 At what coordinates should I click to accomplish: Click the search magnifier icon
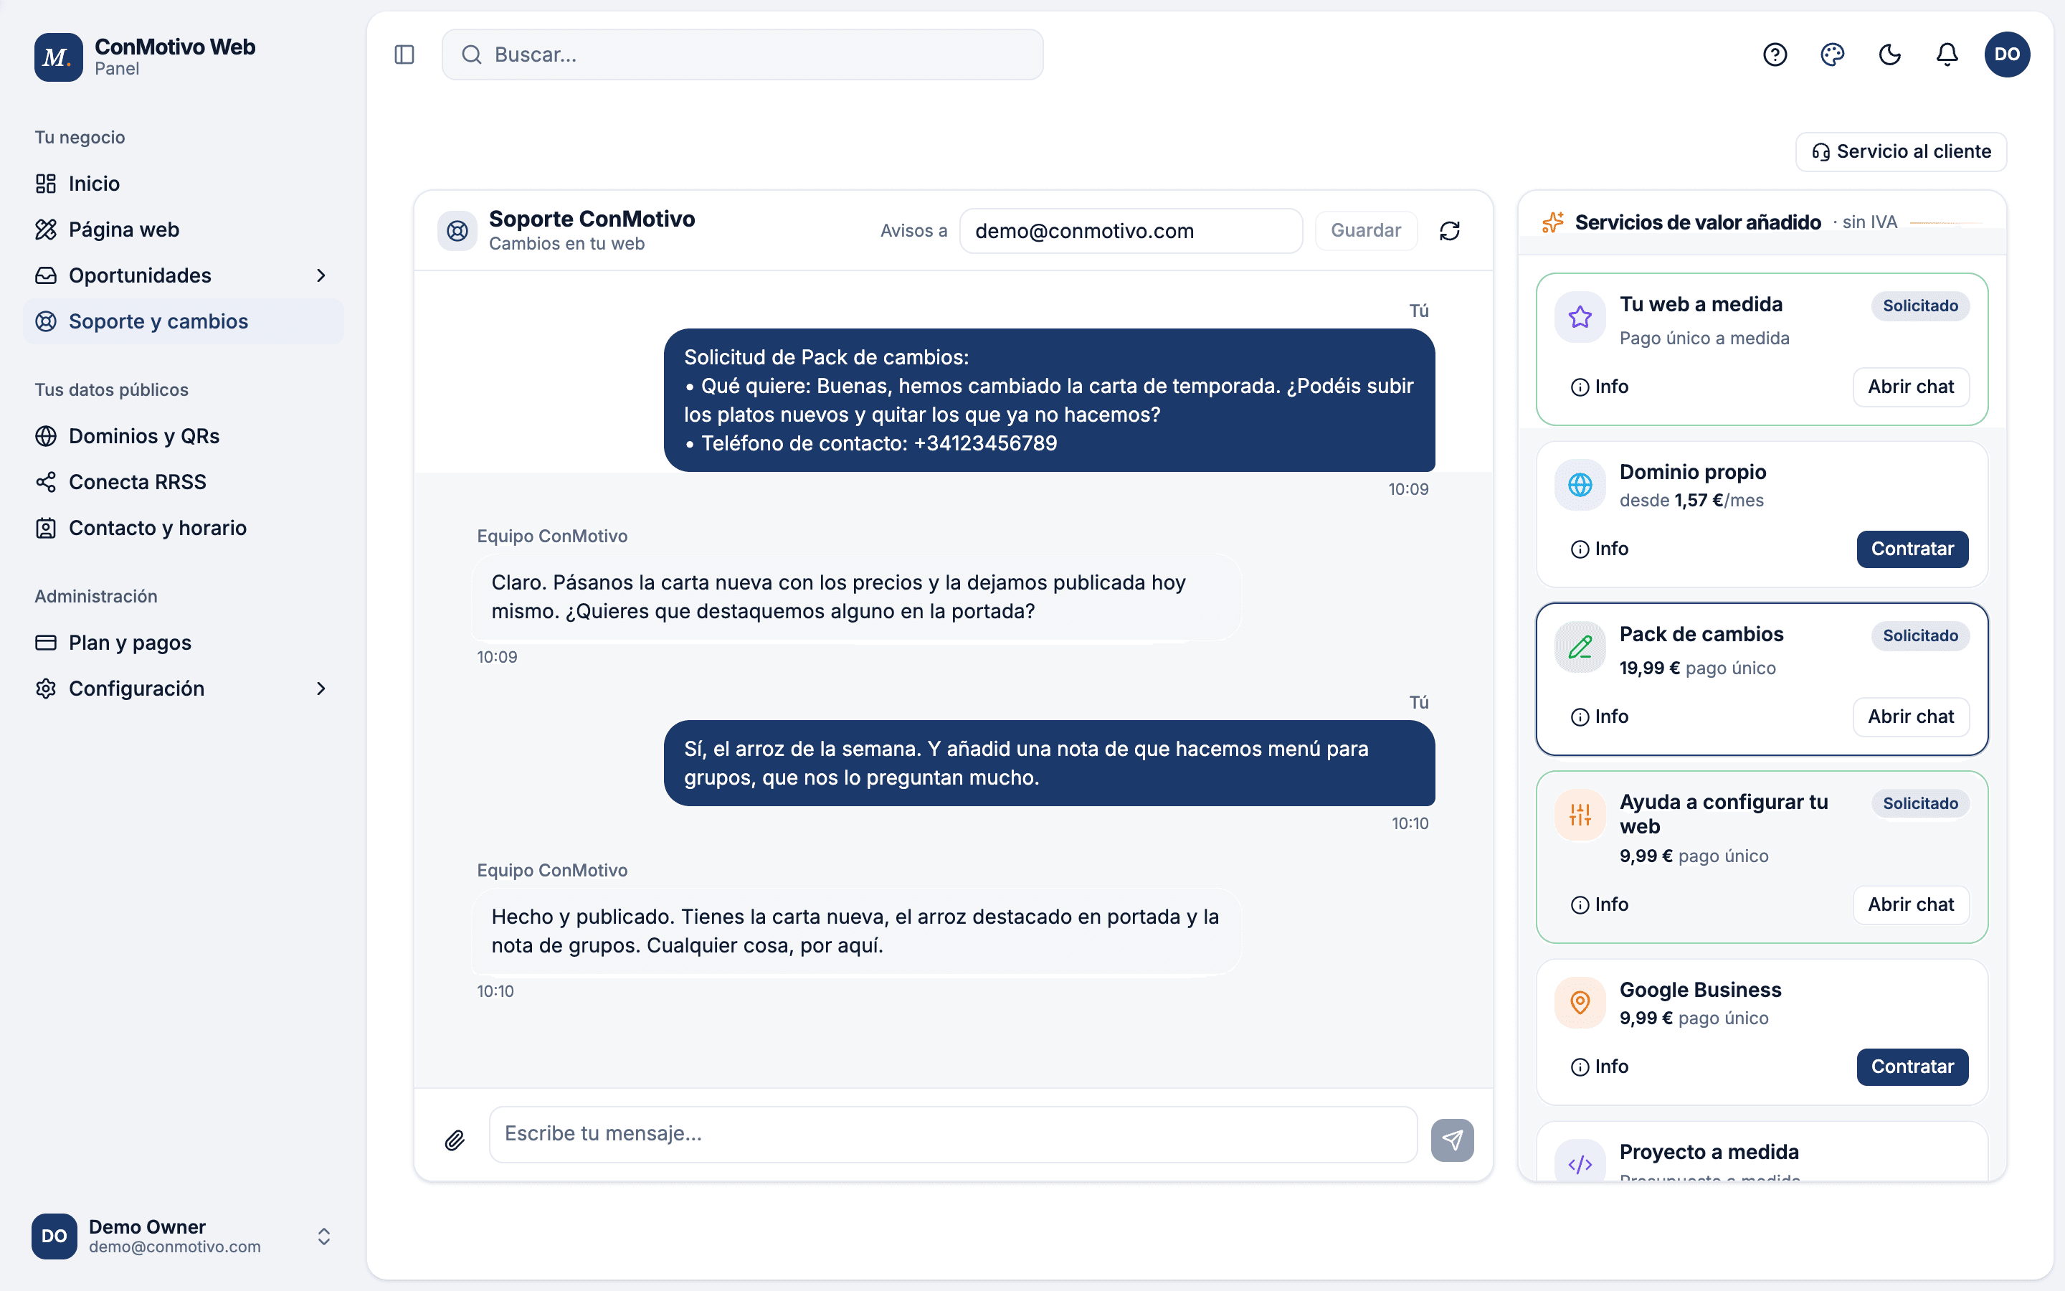(x=471, y=55)
